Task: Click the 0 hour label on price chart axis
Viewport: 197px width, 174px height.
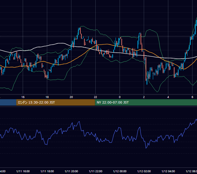Action: tap(120, 97)
